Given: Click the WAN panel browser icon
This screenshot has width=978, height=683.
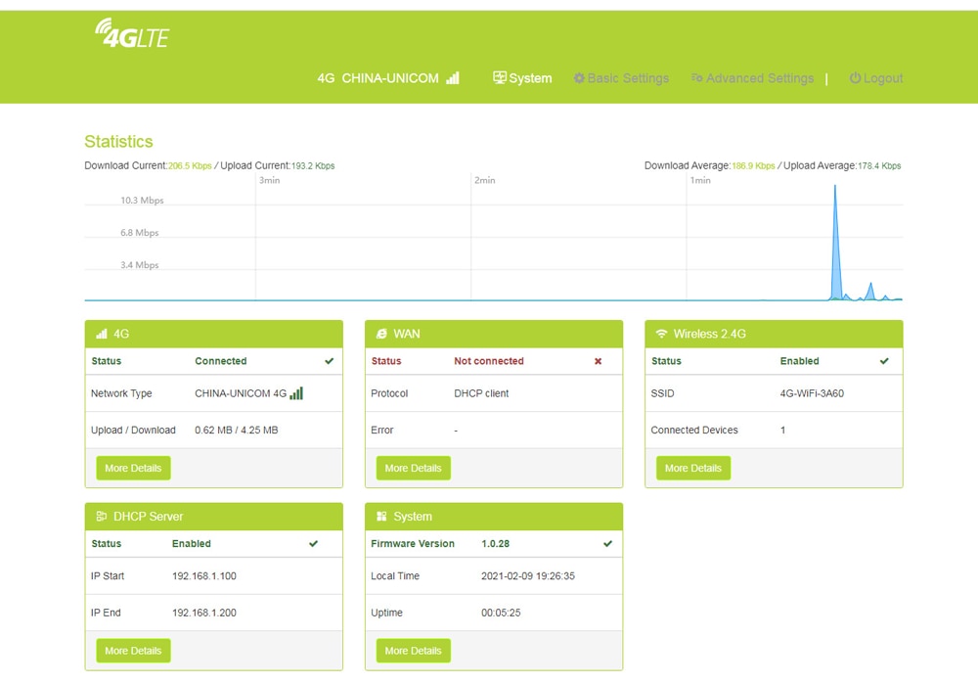Looking at the screenshot, I should [x=381, y=334].
